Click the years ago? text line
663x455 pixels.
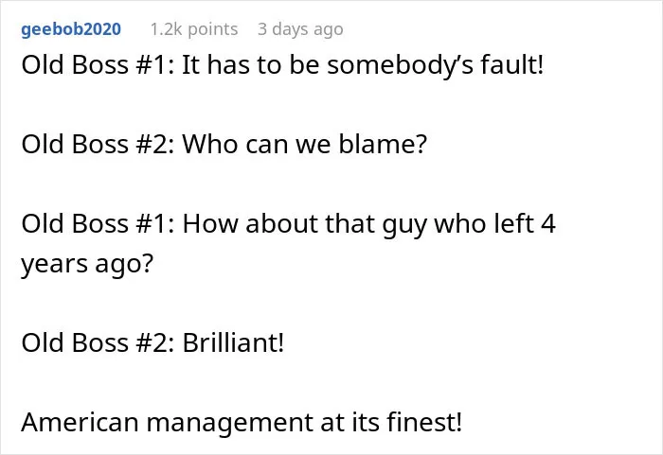(87, 265)
